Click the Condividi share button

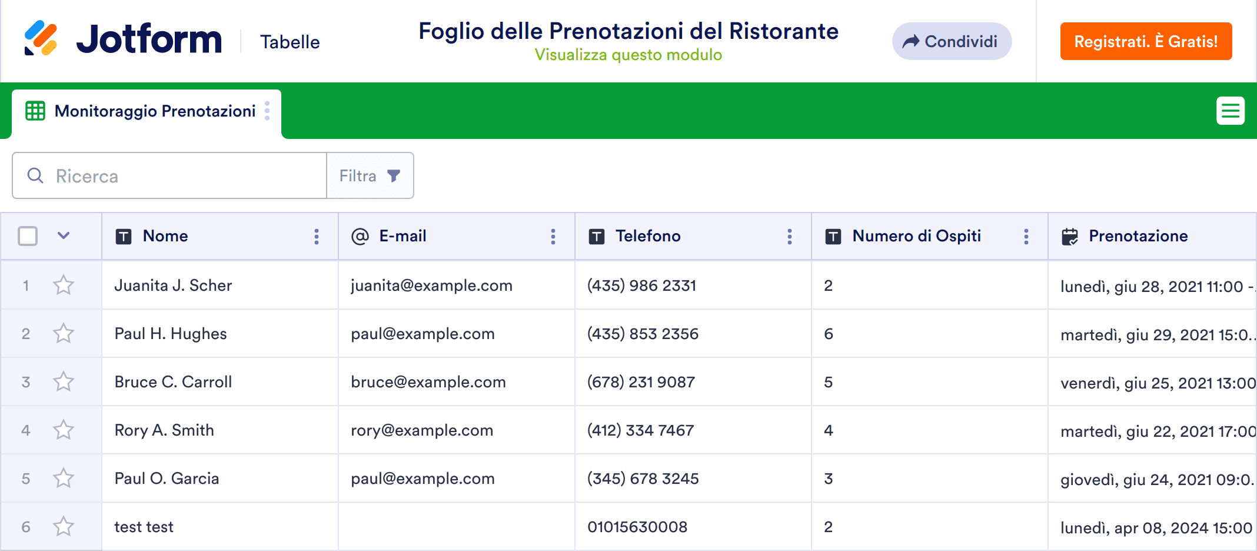pyautogui.click(x=951, y=41)
